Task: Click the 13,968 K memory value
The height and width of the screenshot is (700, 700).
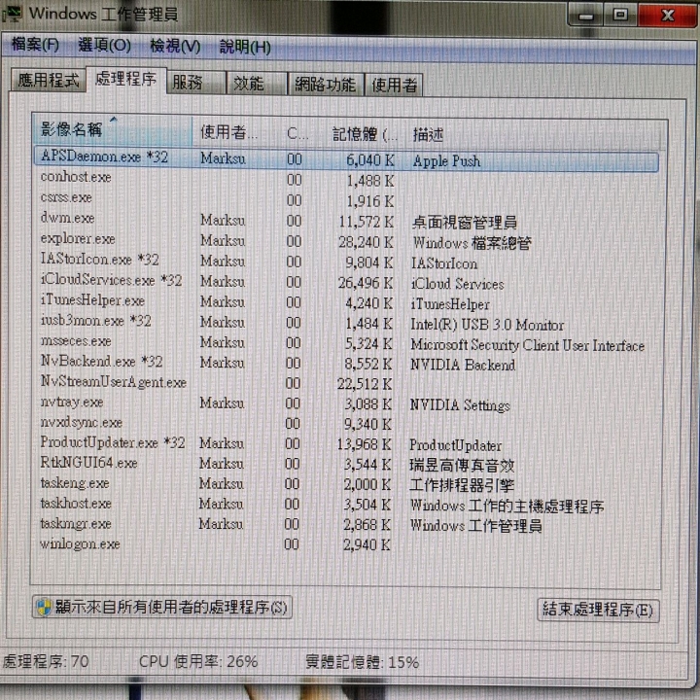Action: point(364,444)
